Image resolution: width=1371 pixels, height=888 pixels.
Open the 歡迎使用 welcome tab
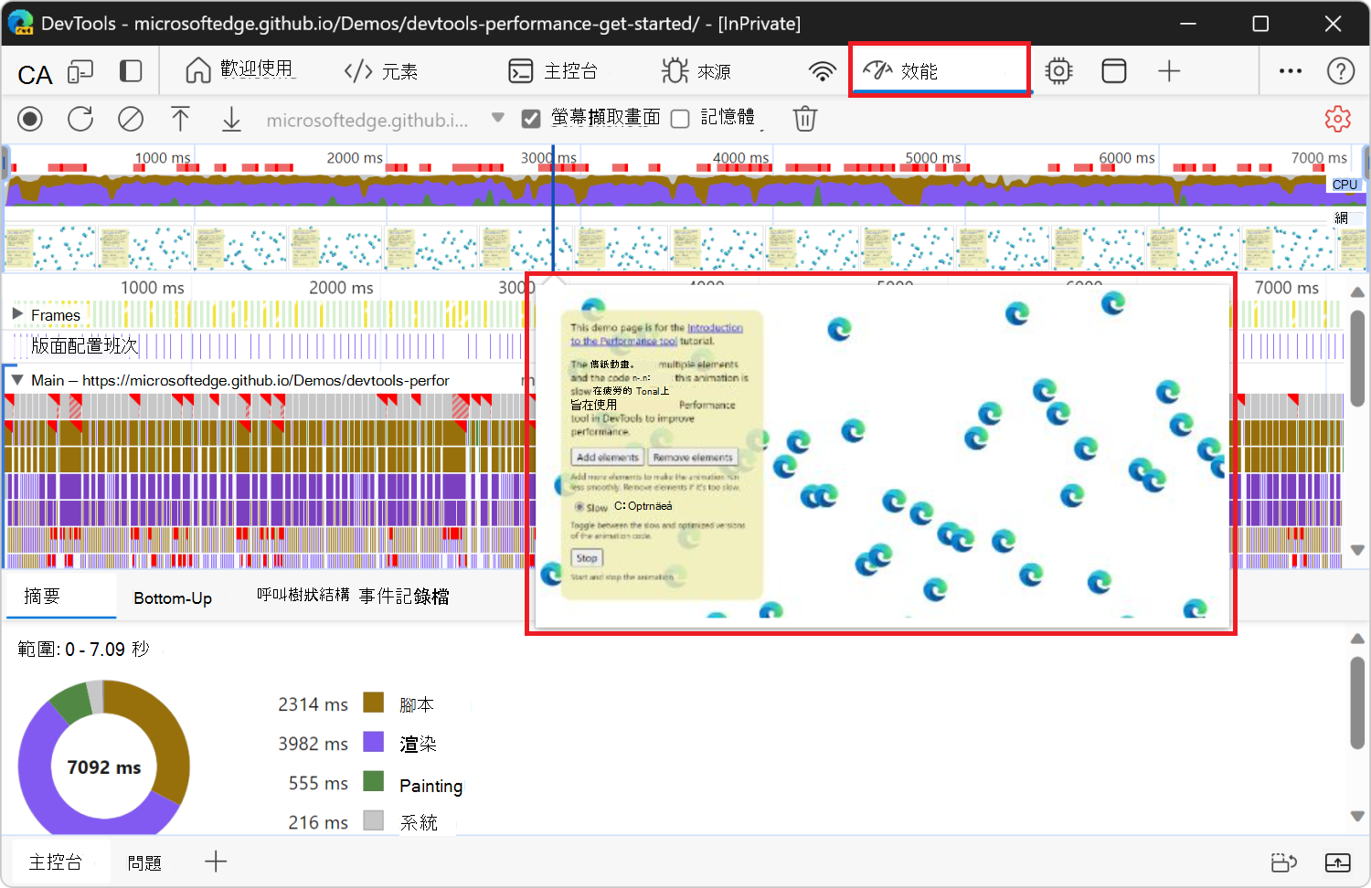(239, 70)
